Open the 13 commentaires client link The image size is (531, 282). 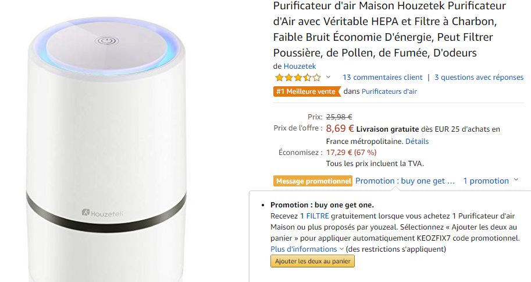pos(382,77)
